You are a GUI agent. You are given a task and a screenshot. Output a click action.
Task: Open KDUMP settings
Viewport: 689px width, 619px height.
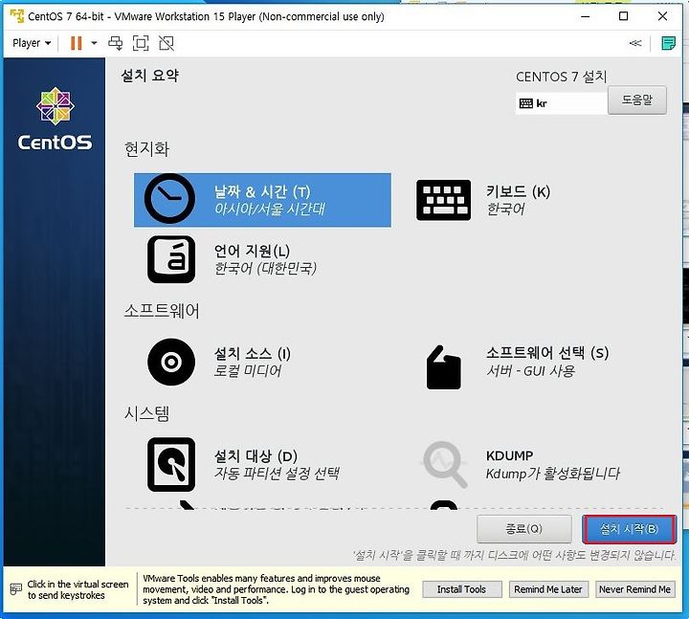click(552, 464)
